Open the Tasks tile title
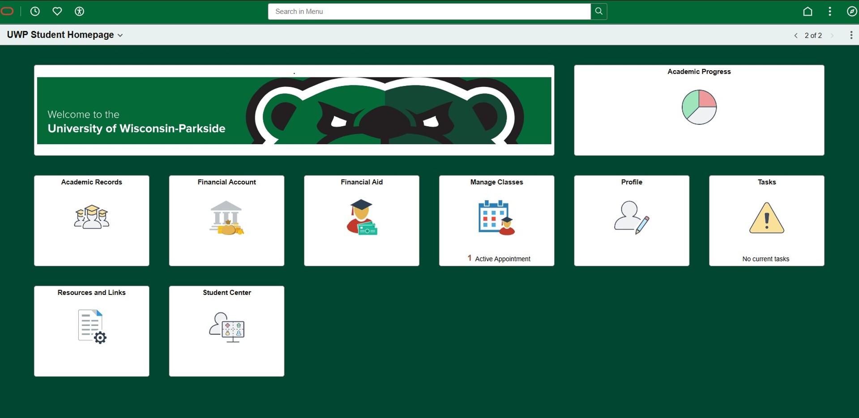Screen dimensions: 859x418 [x=767, y=182]
